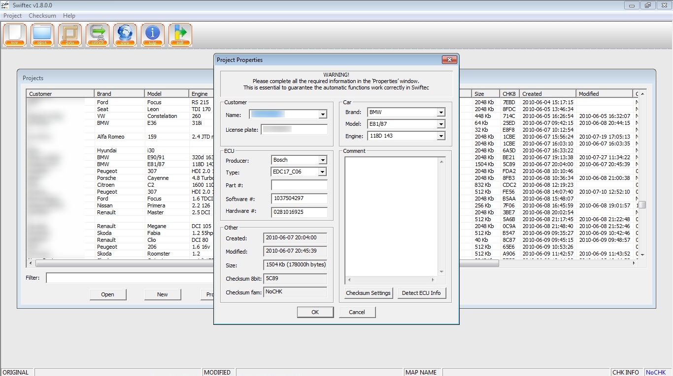Screen dimensions: 673x376
Task: Click the MAP NAME status bar label
Action: [x=421, y=372]
